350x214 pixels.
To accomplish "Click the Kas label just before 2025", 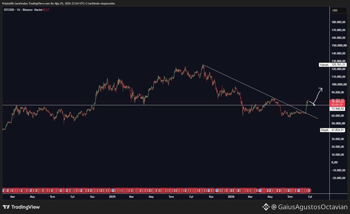I will [x=92, y=197].
